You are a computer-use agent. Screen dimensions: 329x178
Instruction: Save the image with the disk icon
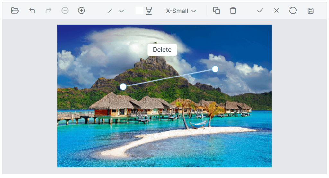[x=311, y=11]
